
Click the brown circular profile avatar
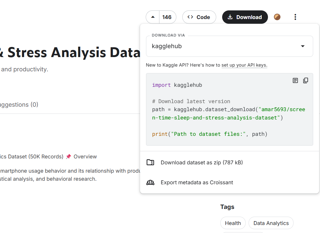(x=277, y=17)
